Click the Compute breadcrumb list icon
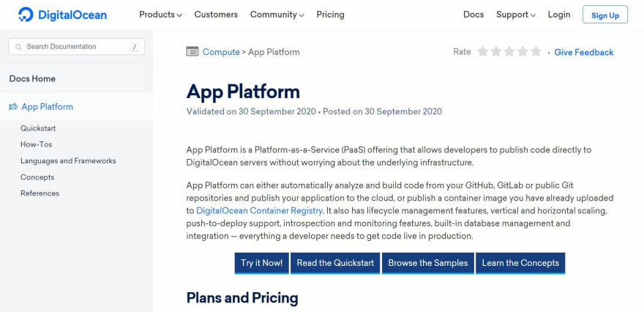The width and height of the screenshot is (644, 312). tap(192, 52)
